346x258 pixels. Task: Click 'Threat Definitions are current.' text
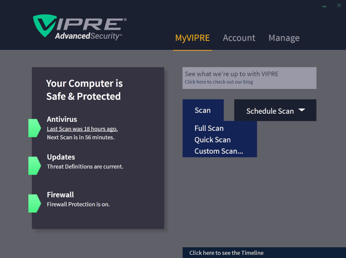click(x=85, y=166)
